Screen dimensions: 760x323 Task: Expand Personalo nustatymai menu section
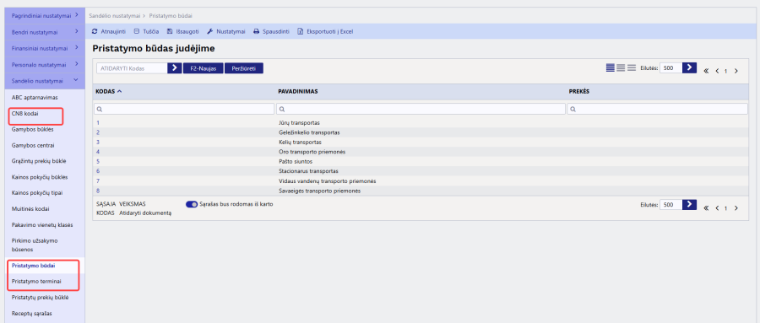[x=45, y=64]
